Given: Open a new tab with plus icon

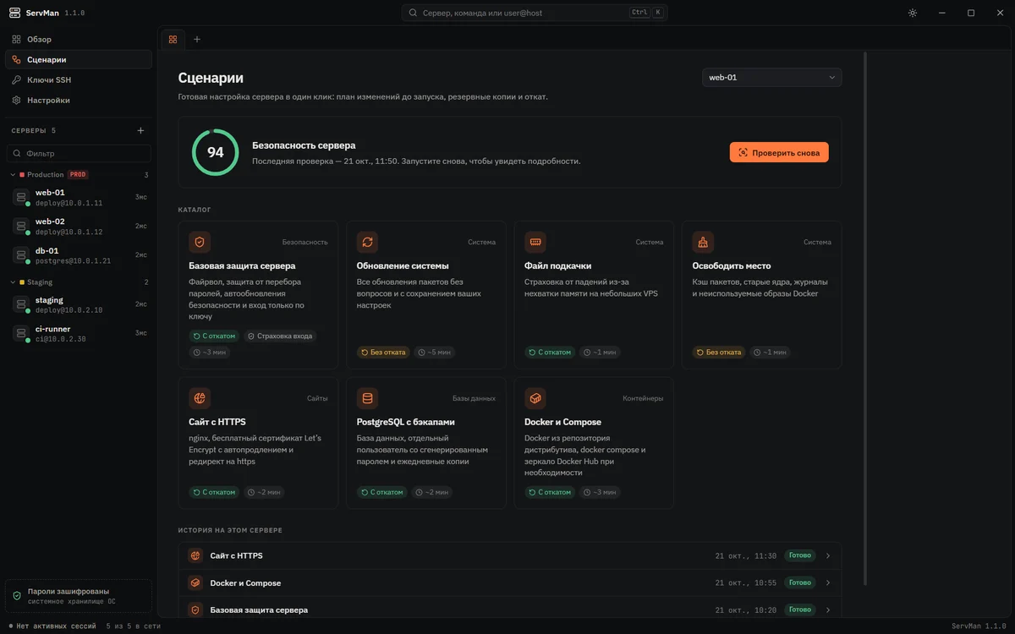Looking at the screenshot, I should click(x=197, y=39).
